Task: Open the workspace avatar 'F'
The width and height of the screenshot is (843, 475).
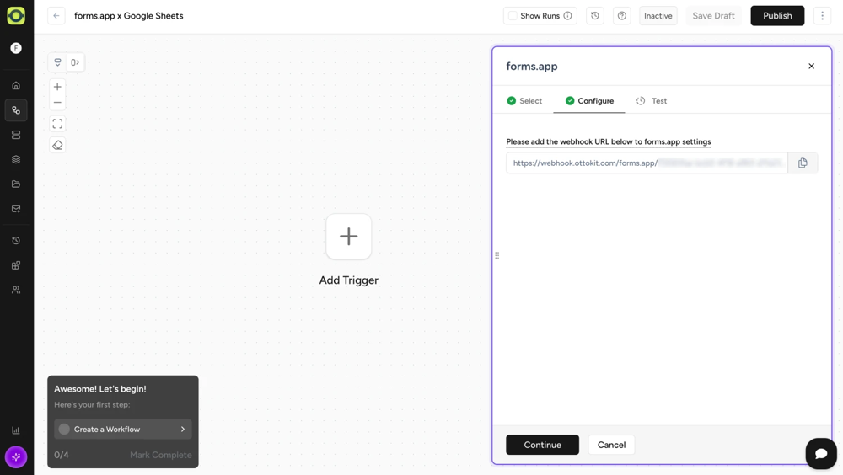Action: click(x=16, y=48)
